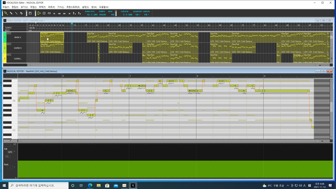Viewport: 336px width, 189px height.
Task: Open the Edit parameter GEN dropdown arrow
Action: point(14,152)
